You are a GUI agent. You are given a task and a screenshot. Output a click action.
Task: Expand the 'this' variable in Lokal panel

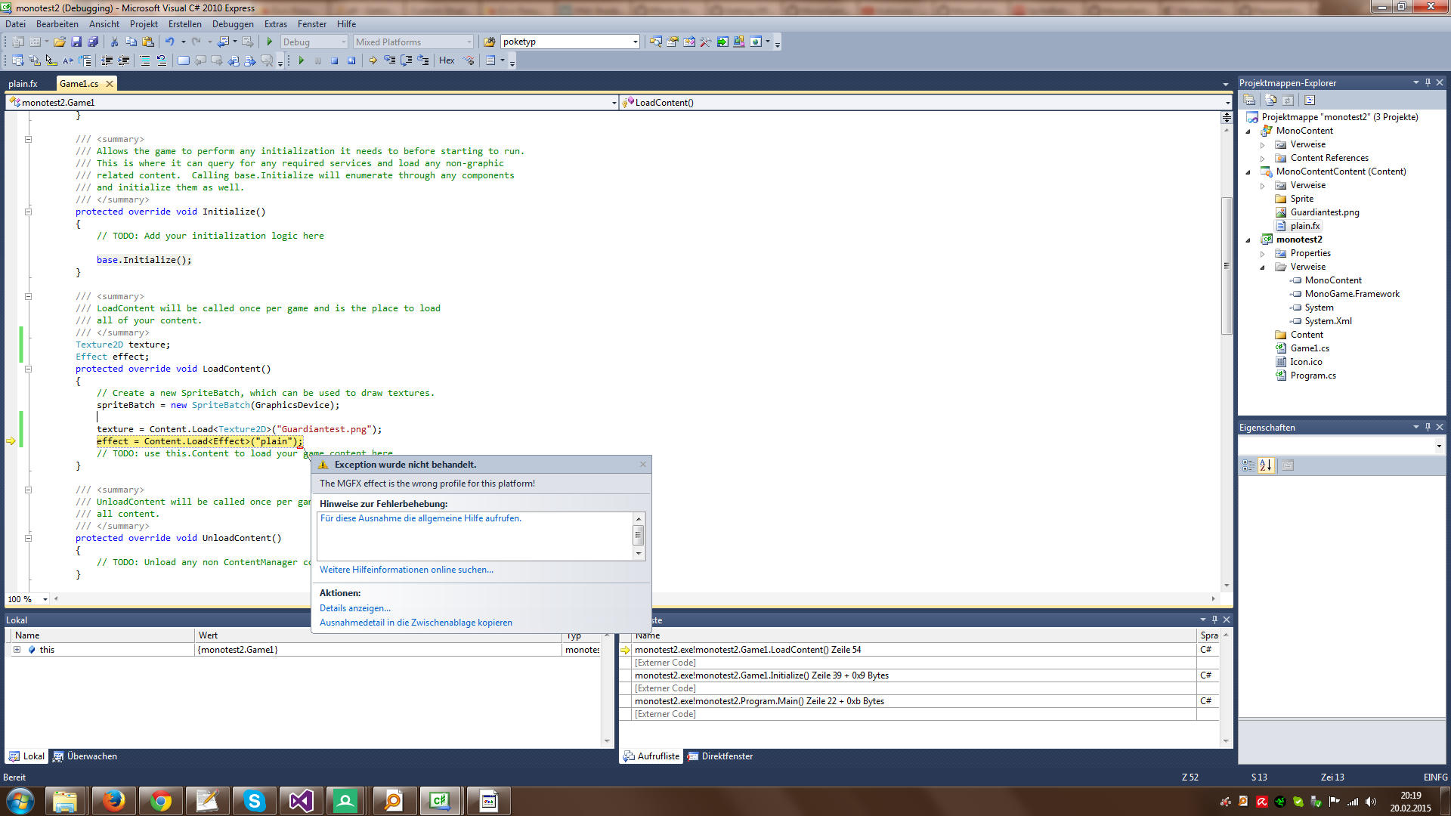click(x=17, y=650)
